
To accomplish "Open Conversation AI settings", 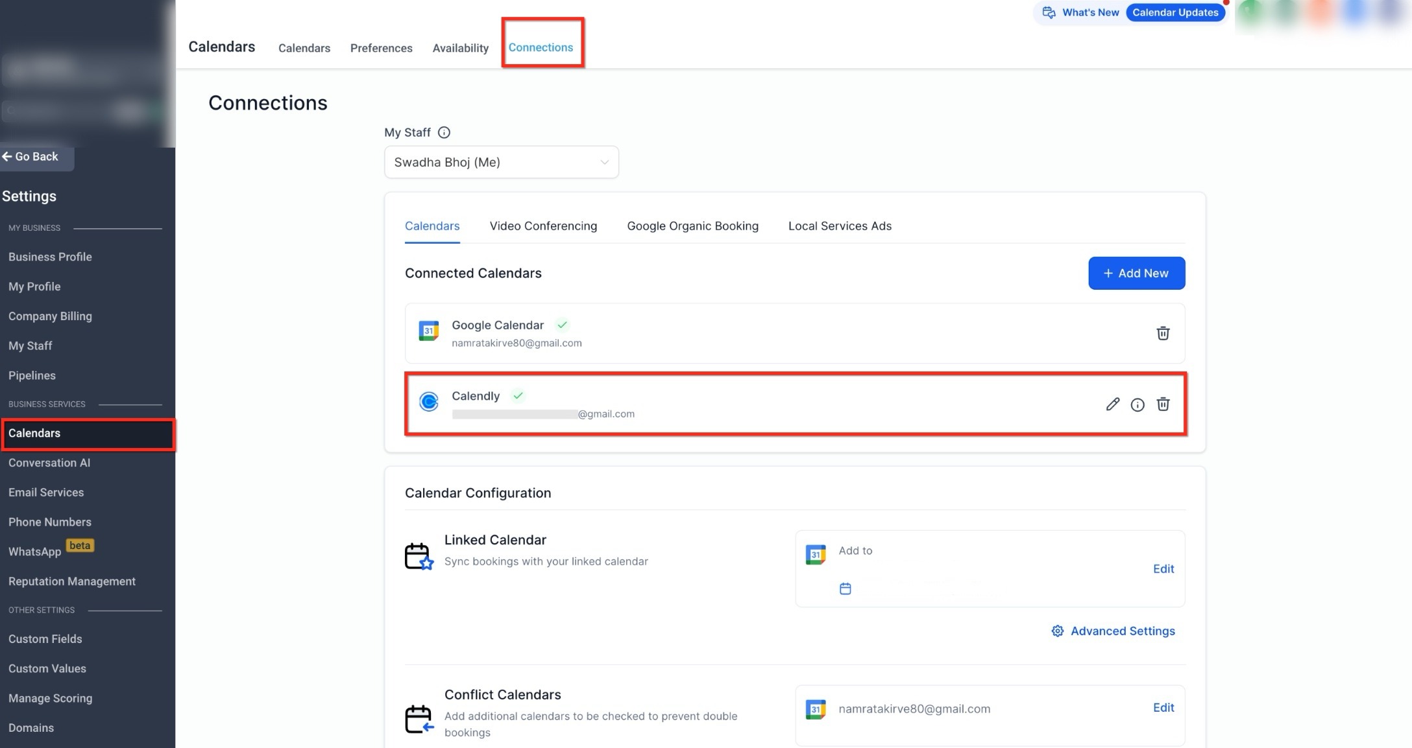I will tap(49, 463).
